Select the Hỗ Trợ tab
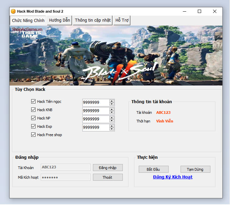This screenshot has height=205, width=230. coord(122,20)
